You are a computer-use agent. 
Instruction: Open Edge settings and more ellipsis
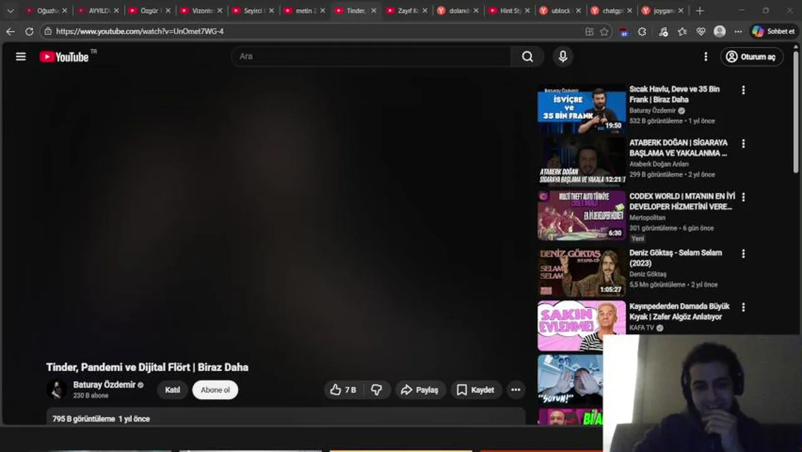[x=738, y=31]
